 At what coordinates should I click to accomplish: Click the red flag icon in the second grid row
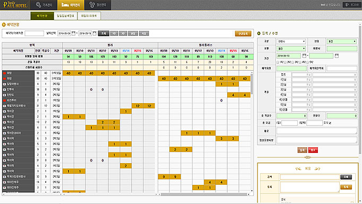[4, 79]
